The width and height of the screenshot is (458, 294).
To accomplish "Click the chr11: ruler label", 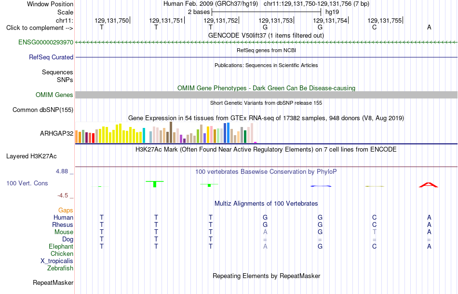I will point(64,20).
